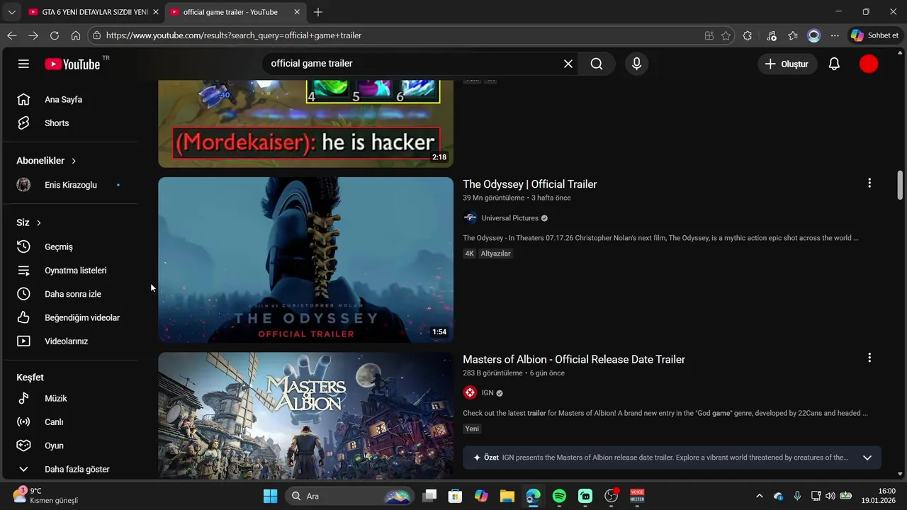Open the IGN channel name link

pos(488,393)
